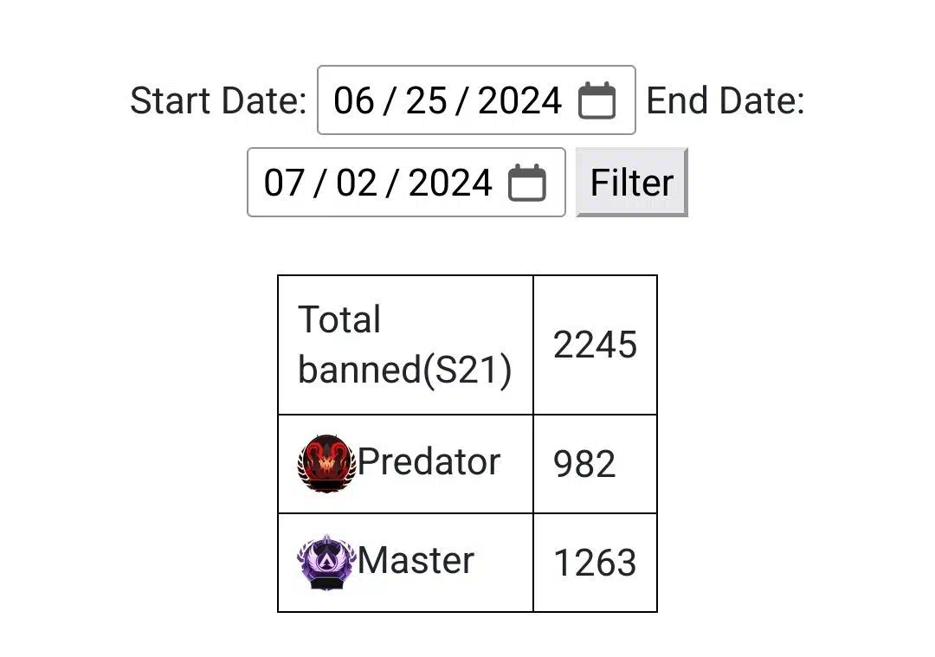Select the year 2024 in Start Date
Viewport: 935px width, 657px height.
click(519, 100)
